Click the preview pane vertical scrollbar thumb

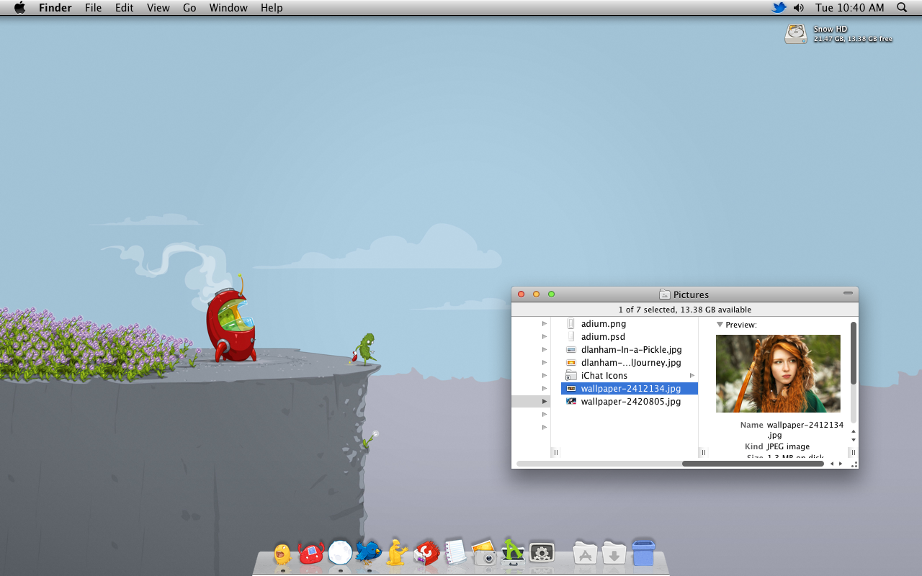pos(854,353)
